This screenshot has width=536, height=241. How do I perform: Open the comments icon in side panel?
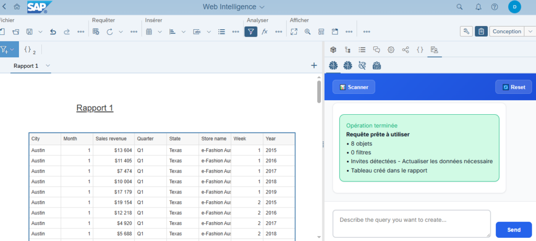pos(376,50)
